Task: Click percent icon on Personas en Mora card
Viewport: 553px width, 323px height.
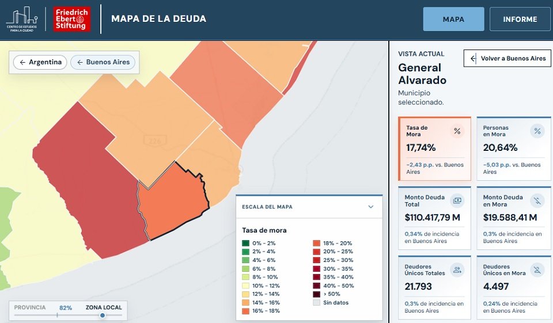Action: click(537, 131)
